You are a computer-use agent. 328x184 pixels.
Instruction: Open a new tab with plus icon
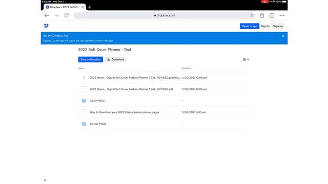[90, 7]
